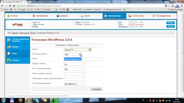
Task: Click the Диск usage progress bar
Action: [133, 22]
